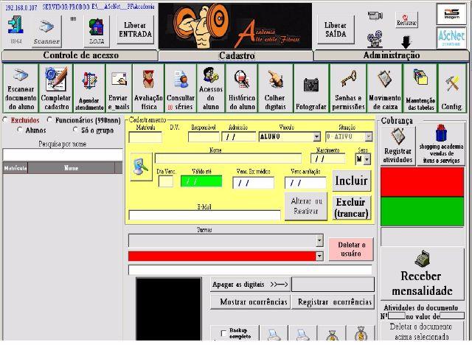Click Registrar atividades clipboard icon
The height and width of the screenshot is (345, 472).
coord(398,145)
